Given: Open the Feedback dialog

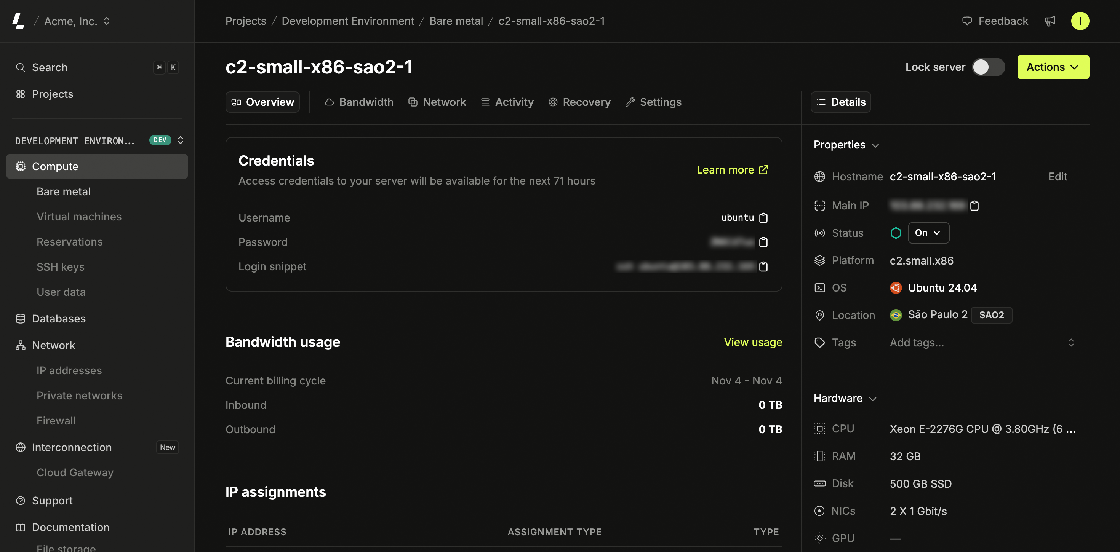Looking at the screenshot, I should coord(995,21).
